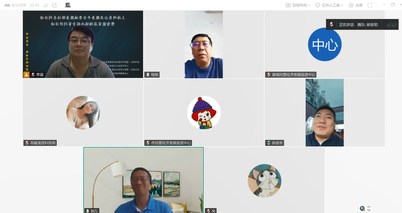Expand the 宫格布局 layout dropdown

pyautogui.click(x=298, y=5)
